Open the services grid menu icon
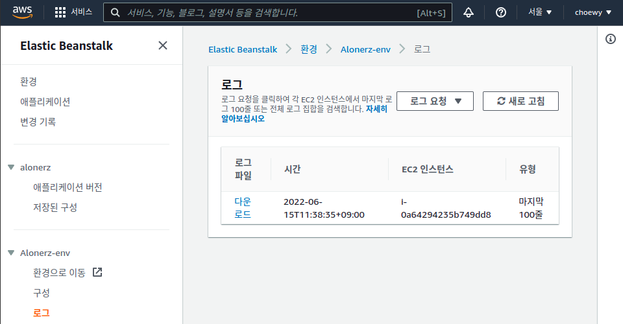 [60, 13]
